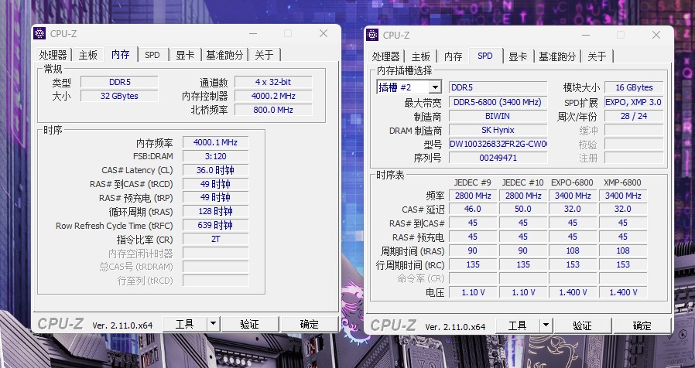Click the 工具 button in right CPU-Z window
Screen dimensions: 695x368
(518, 325)
